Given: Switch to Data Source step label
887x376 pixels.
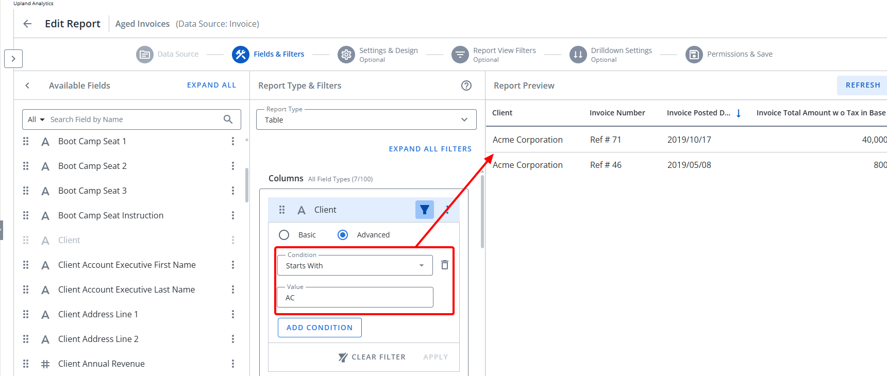Looking at the screenshot, I should tap(178, 54).
